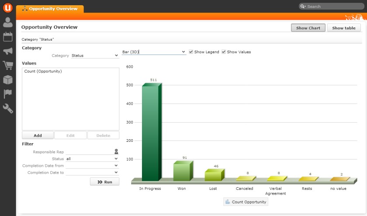Expand the Bar (3D) chart type dropdown
This screenshot has height=216, width=367.
click(x=154, y=52)
